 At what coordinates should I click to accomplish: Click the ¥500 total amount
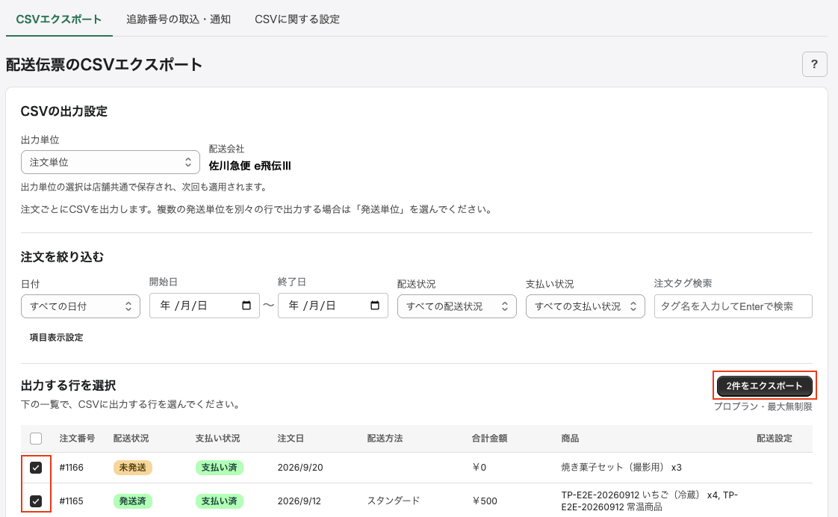[484, 501]
